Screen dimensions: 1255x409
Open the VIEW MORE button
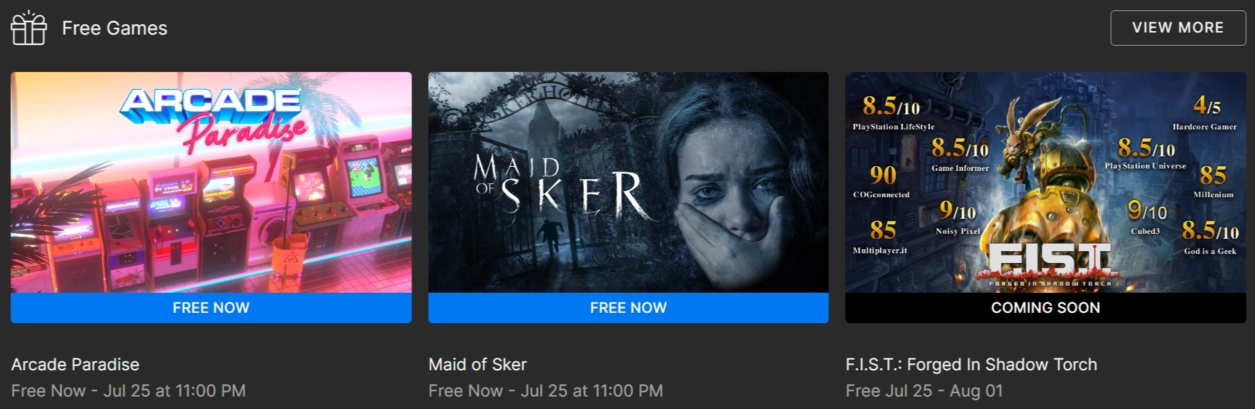(1177, 28)
